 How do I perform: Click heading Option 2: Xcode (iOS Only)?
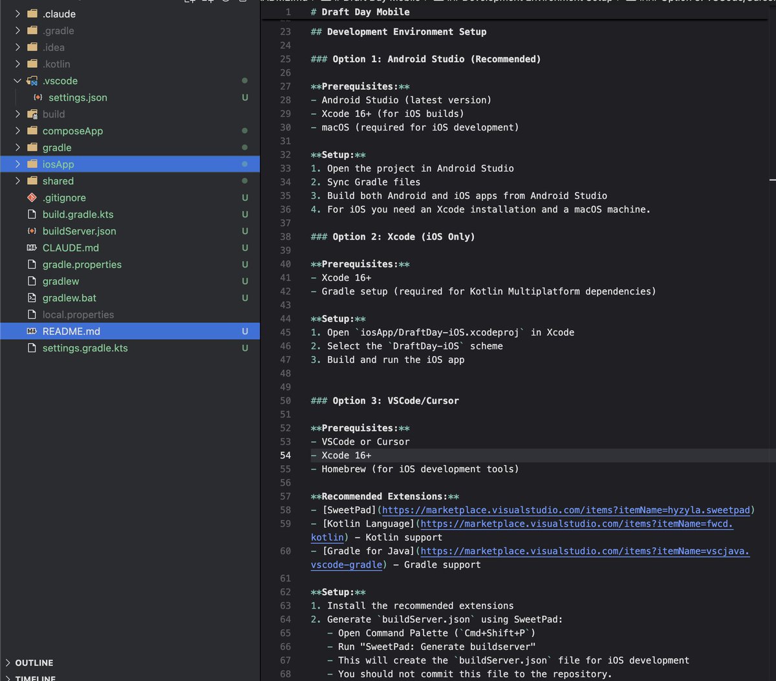(x=393, y=236)
